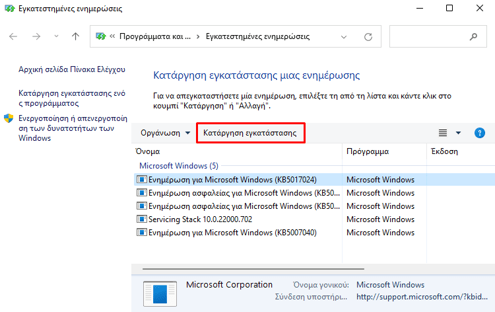The height and width of the screenshot is (312, 495).
Task: Collapse the Microsoft Windows (5) group
Action: [x=179, y=166]
